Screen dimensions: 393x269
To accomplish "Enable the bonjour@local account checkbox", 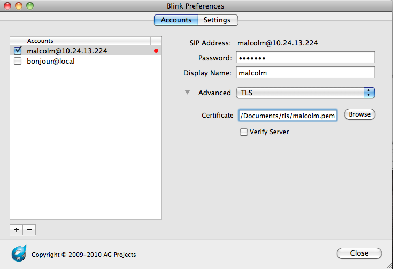I will (x=18, y=61).
